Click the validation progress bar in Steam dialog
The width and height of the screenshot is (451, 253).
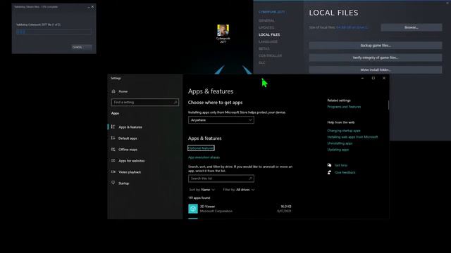click(54, 32)
